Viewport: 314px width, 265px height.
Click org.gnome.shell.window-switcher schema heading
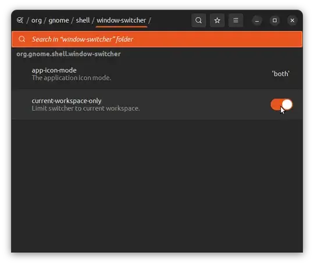[x=69, y=54]
